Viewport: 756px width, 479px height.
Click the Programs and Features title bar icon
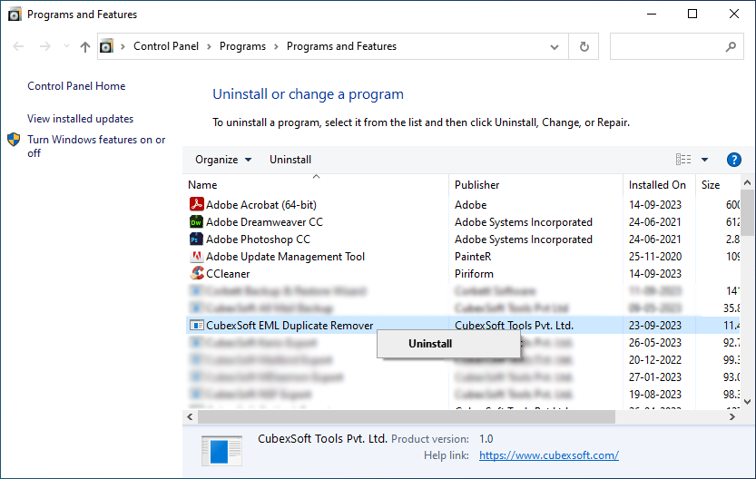point(15,15)
